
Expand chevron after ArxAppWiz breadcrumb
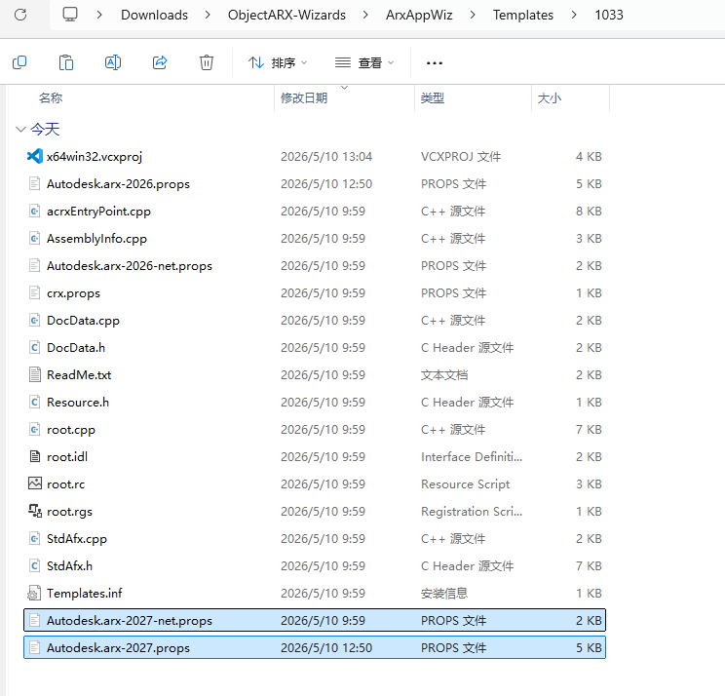(x=473, y=15)
